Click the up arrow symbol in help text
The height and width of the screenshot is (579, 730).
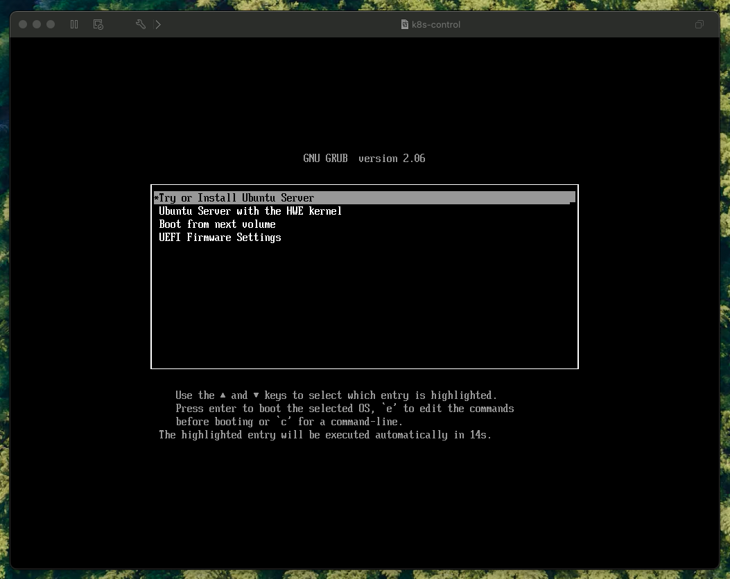(x=223, y=395)
